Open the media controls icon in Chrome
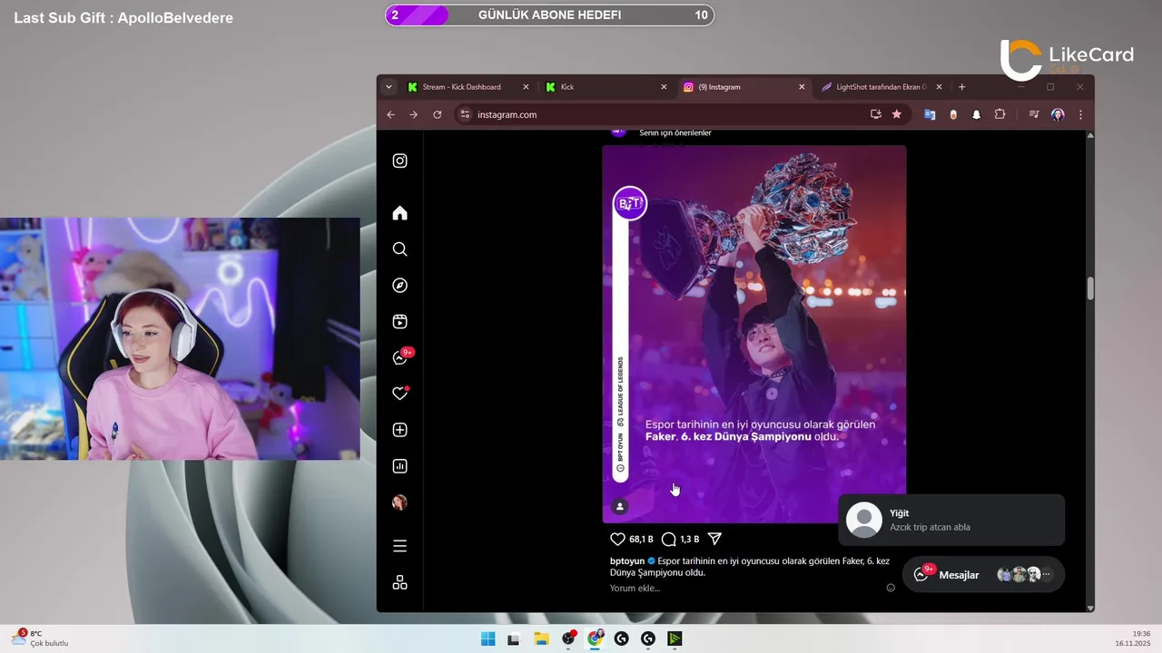This screenshot has width=1162, height=653. pos(1034,114)
